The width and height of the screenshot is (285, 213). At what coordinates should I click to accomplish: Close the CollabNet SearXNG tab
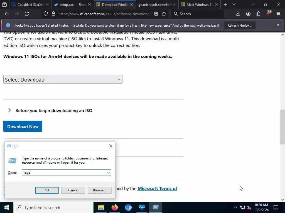[47, 4]
